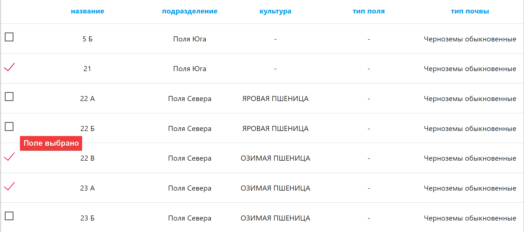This screenshot has height=232, width=524.
Task: Click field name '23 А' cell
Action: tap(87, 188)
